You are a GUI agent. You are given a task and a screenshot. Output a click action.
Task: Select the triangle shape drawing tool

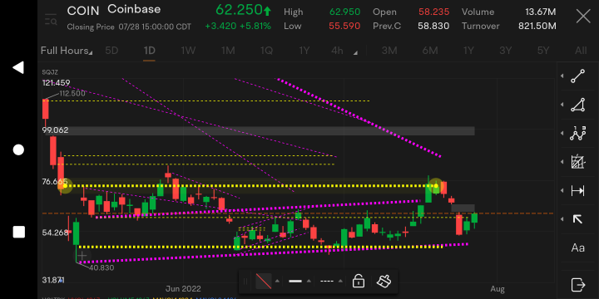pyautogui.click(x=577, y=105)
